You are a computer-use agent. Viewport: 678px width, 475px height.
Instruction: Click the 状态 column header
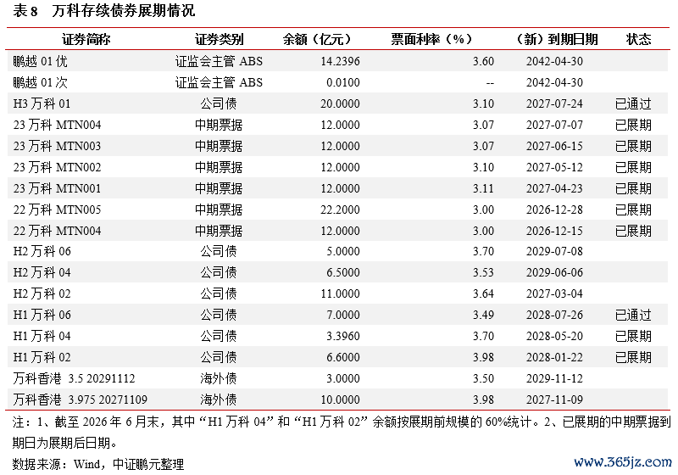(638, 39)
